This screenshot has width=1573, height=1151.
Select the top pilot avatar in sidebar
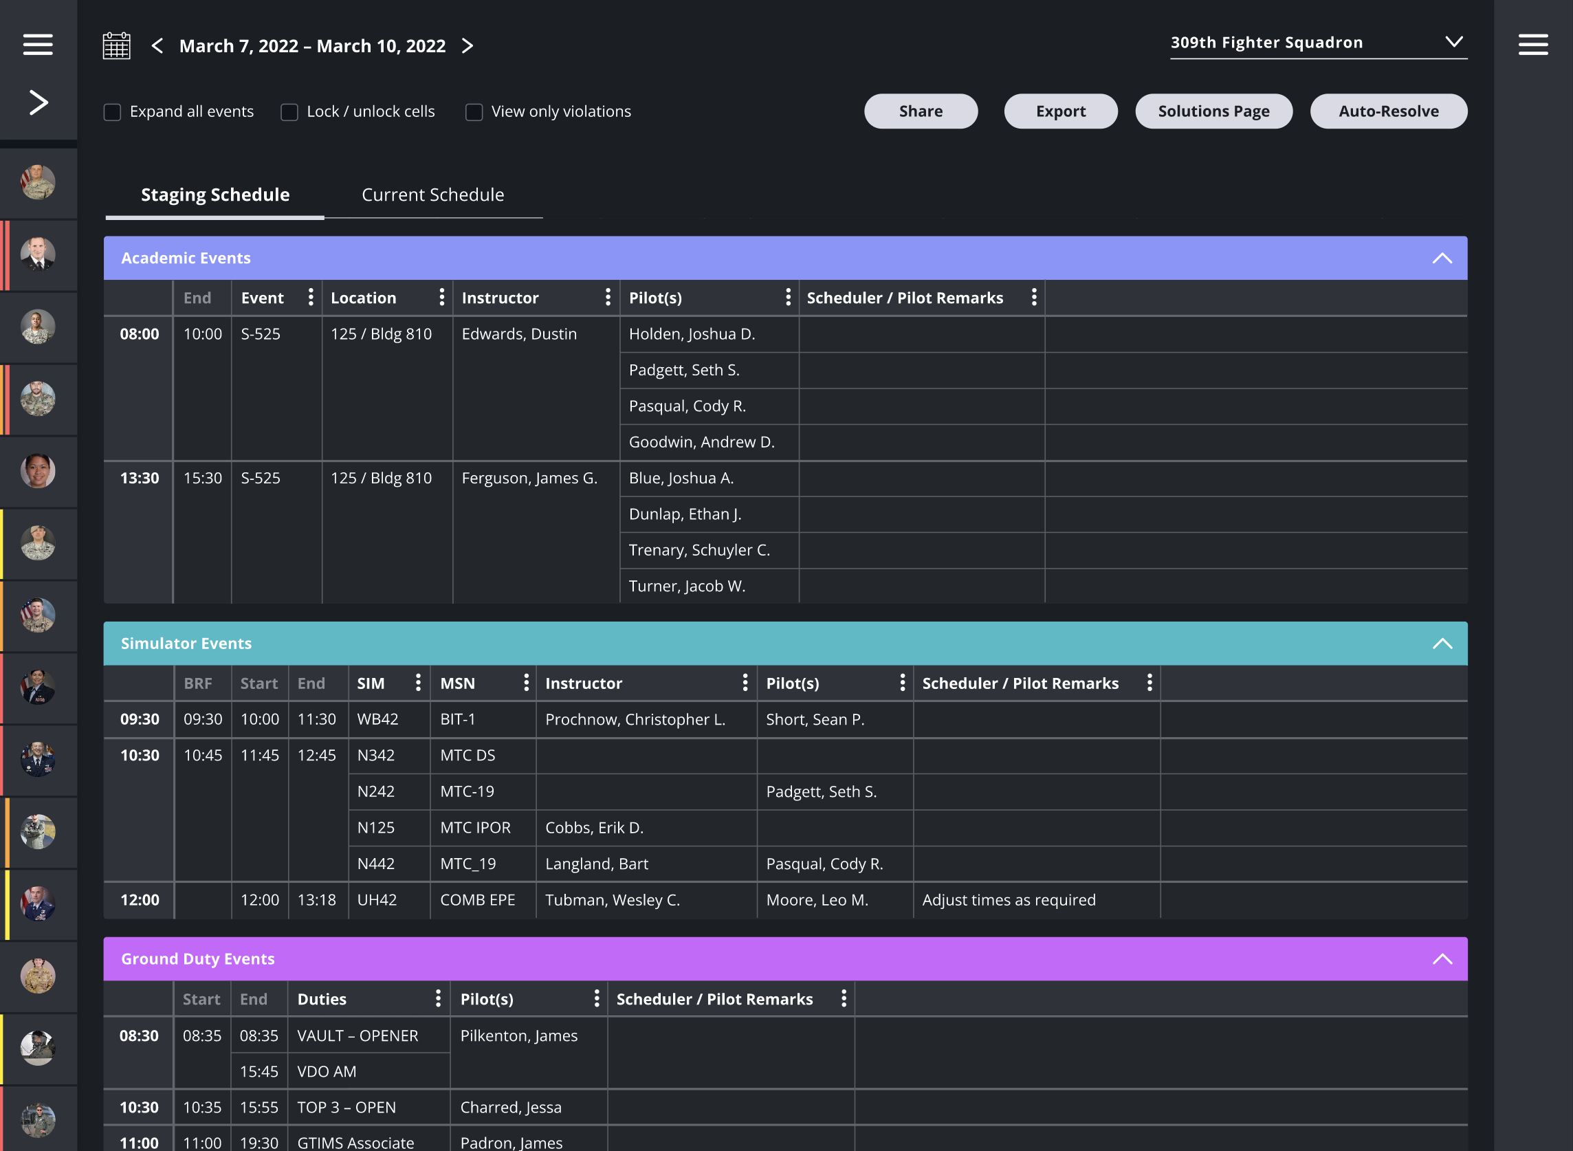[x=38, y=182]
